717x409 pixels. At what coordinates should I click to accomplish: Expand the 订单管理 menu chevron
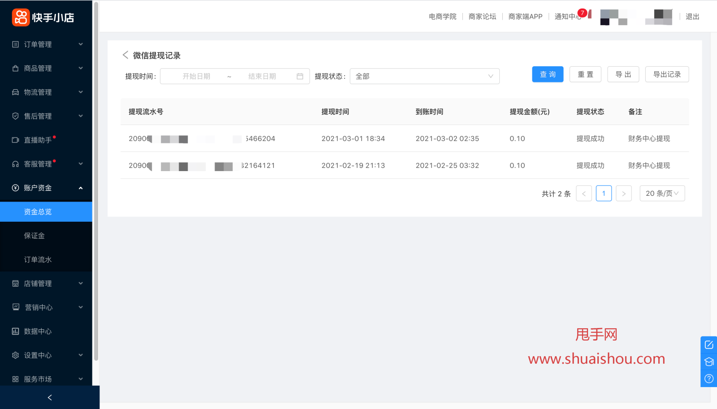(81, 44)
